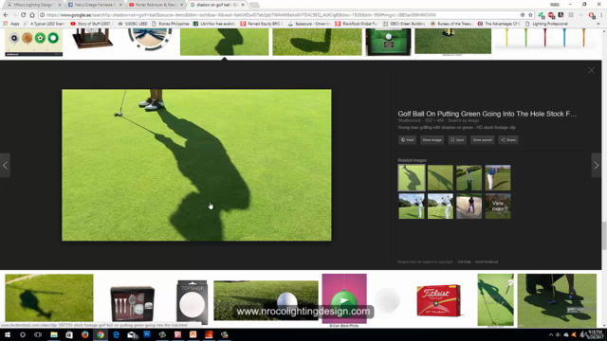The height and width of the screenshot is (341, 607).
Task: Open the 'Lighting Professional' bookmark
Action: [546, 24]
